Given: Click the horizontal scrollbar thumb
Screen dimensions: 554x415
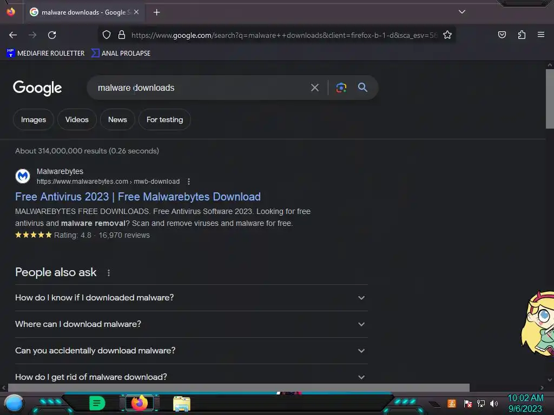Looking at the screenshot, I should (239, 387).
